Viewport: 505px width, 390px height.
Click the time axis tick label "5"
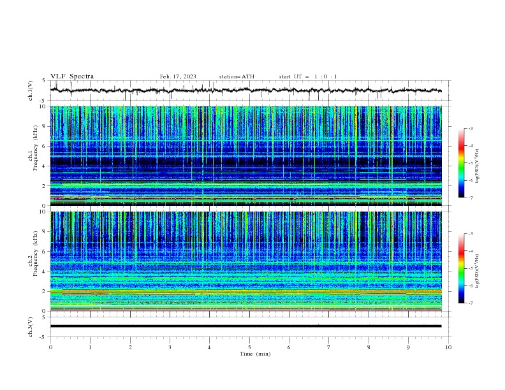249,347
